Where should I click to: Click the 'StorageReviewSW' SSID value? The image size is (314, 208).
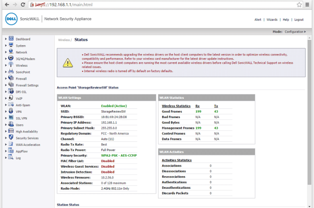[x=114, y=112]
